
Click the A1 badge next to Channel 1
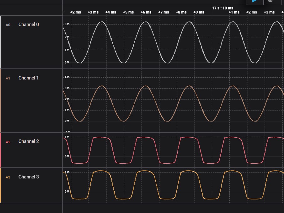pyautogui.click(x=7, y=78)
